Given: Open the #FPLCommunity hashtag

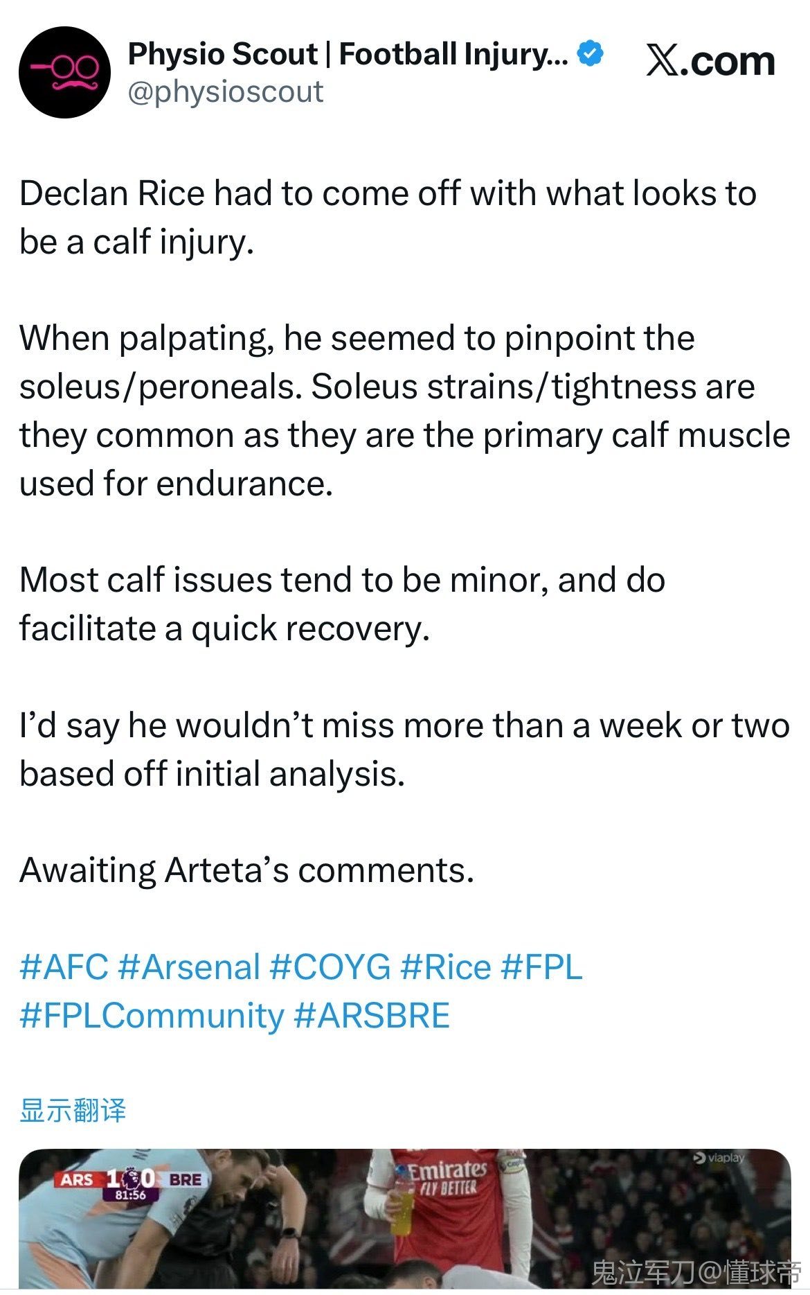Looking at the screenshot, I should pos(152,1016).
